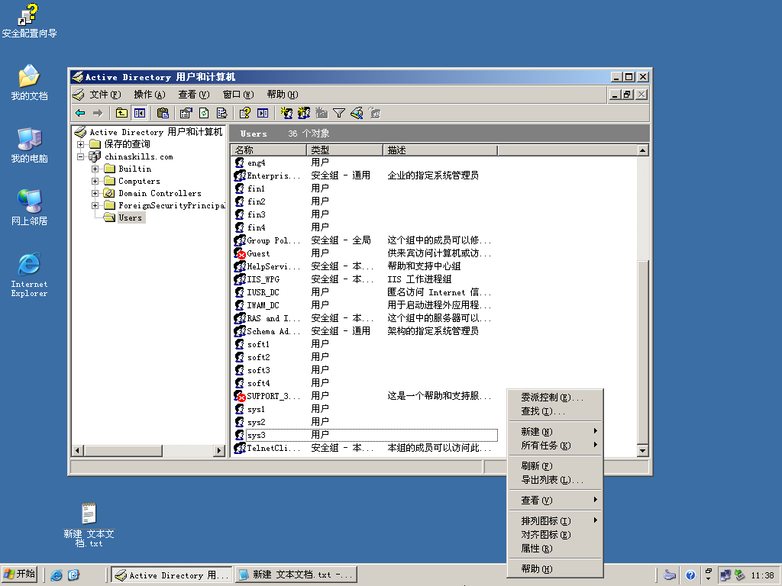Sort list by 描述 column header
Image resolution: width=782 pixels, height=586 pixels.
coord(441,150)
